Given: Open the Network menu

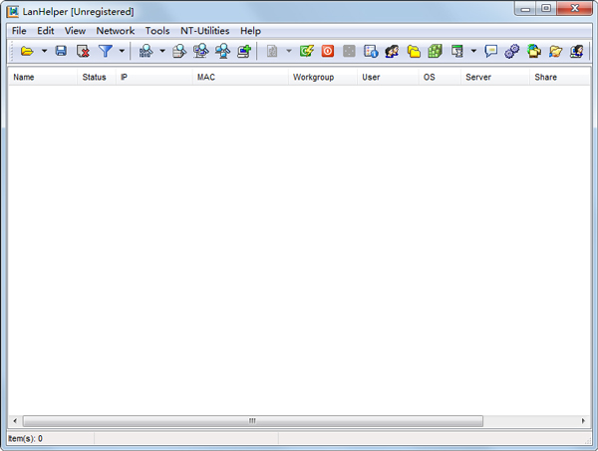Looking at the screenshot, I should pyautogui.click(x=115, y=31).
